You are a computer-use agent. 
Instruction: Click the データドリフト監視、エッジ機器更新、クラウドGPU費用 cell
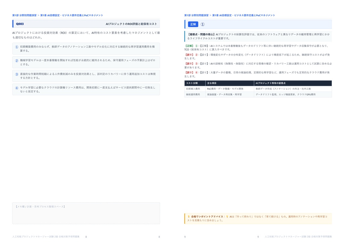pyautogui.click(x=293, y=94)
